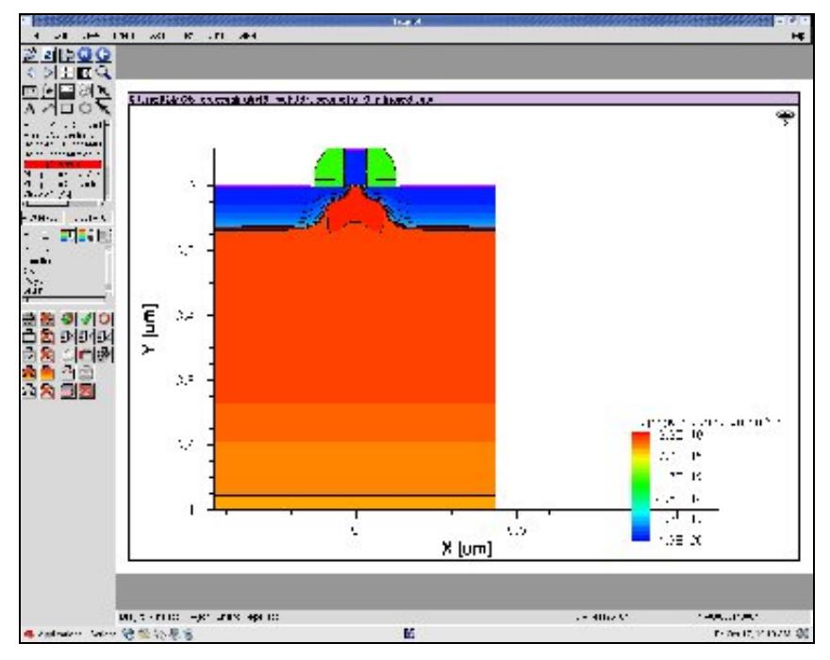Click the red ring icon right of the checkmark

105,319
